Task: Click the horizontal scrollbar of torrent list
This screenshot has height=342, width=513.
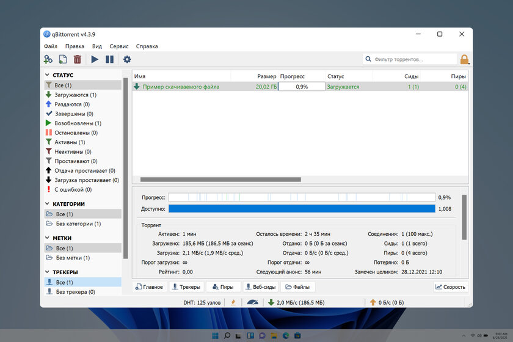Action: tap(220, 180)
